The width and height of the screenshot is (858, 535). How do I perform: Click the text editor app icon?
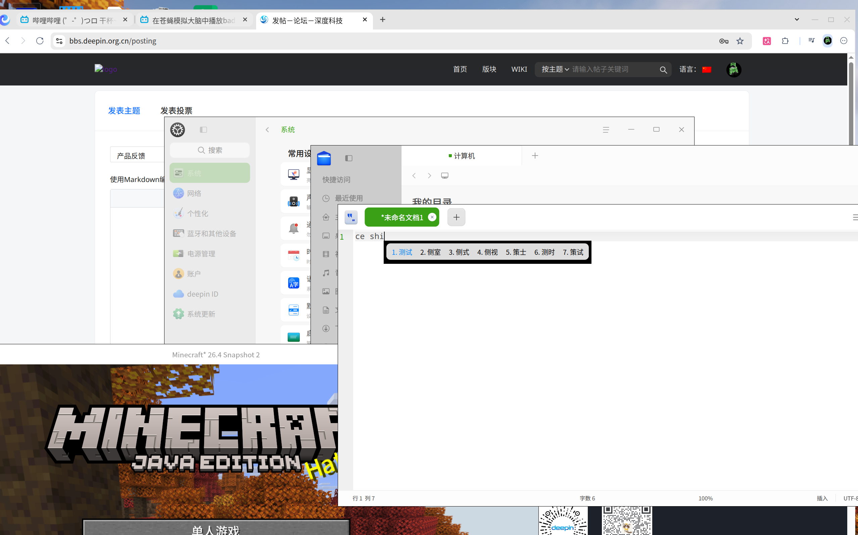click(351, 217)
